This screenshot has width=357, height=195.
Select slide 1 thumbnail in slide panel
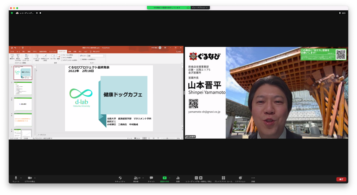[x=23, y=73]
